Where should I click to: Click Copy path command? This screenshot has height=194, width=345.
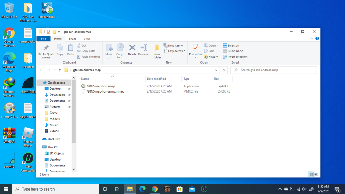point(86,51)
